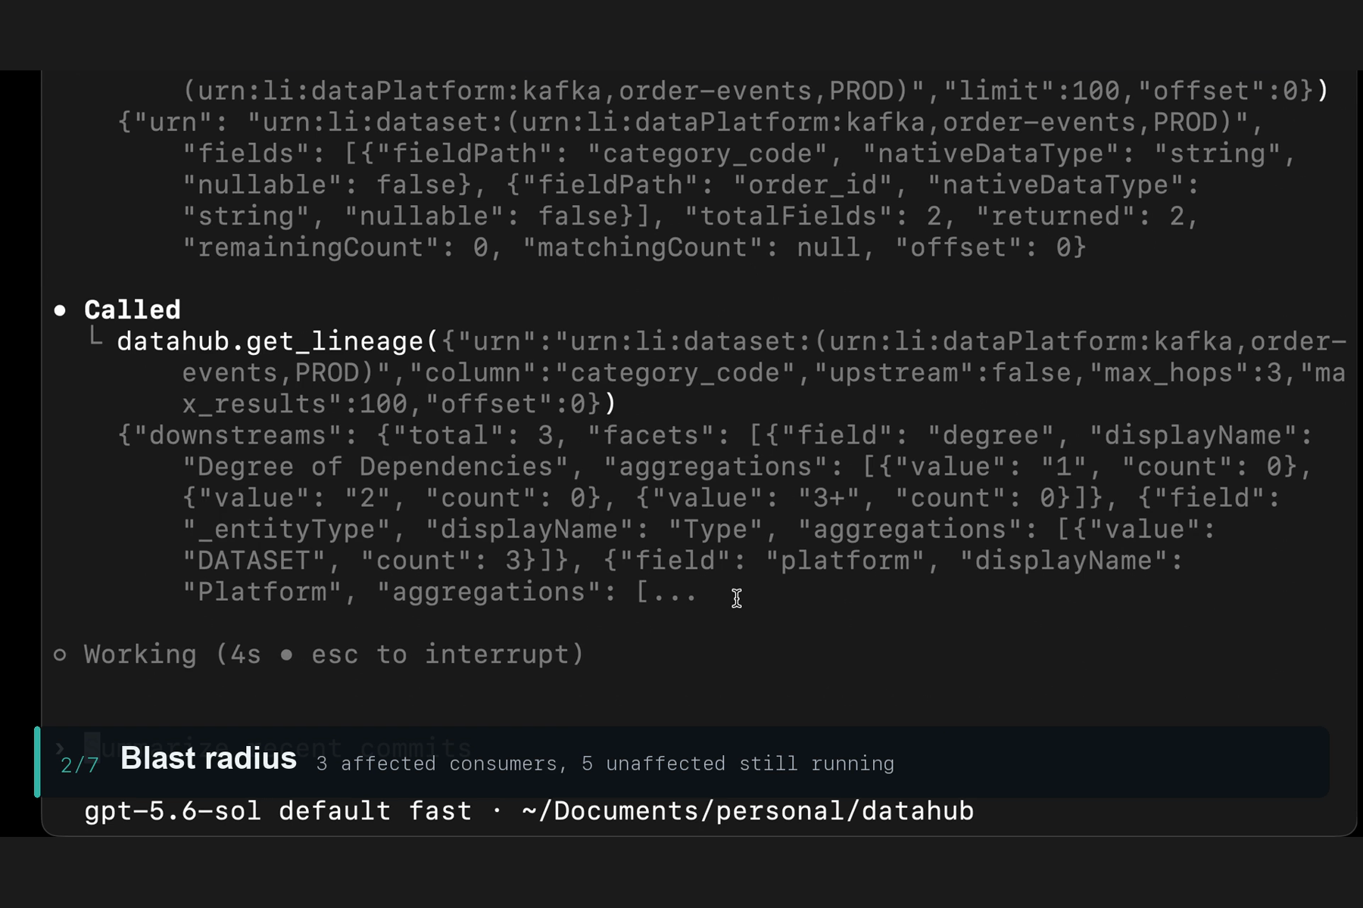Click the tree branch connector before datahub.get_lineage
This screenshot has width=1363, height=908.
point(95,338)
